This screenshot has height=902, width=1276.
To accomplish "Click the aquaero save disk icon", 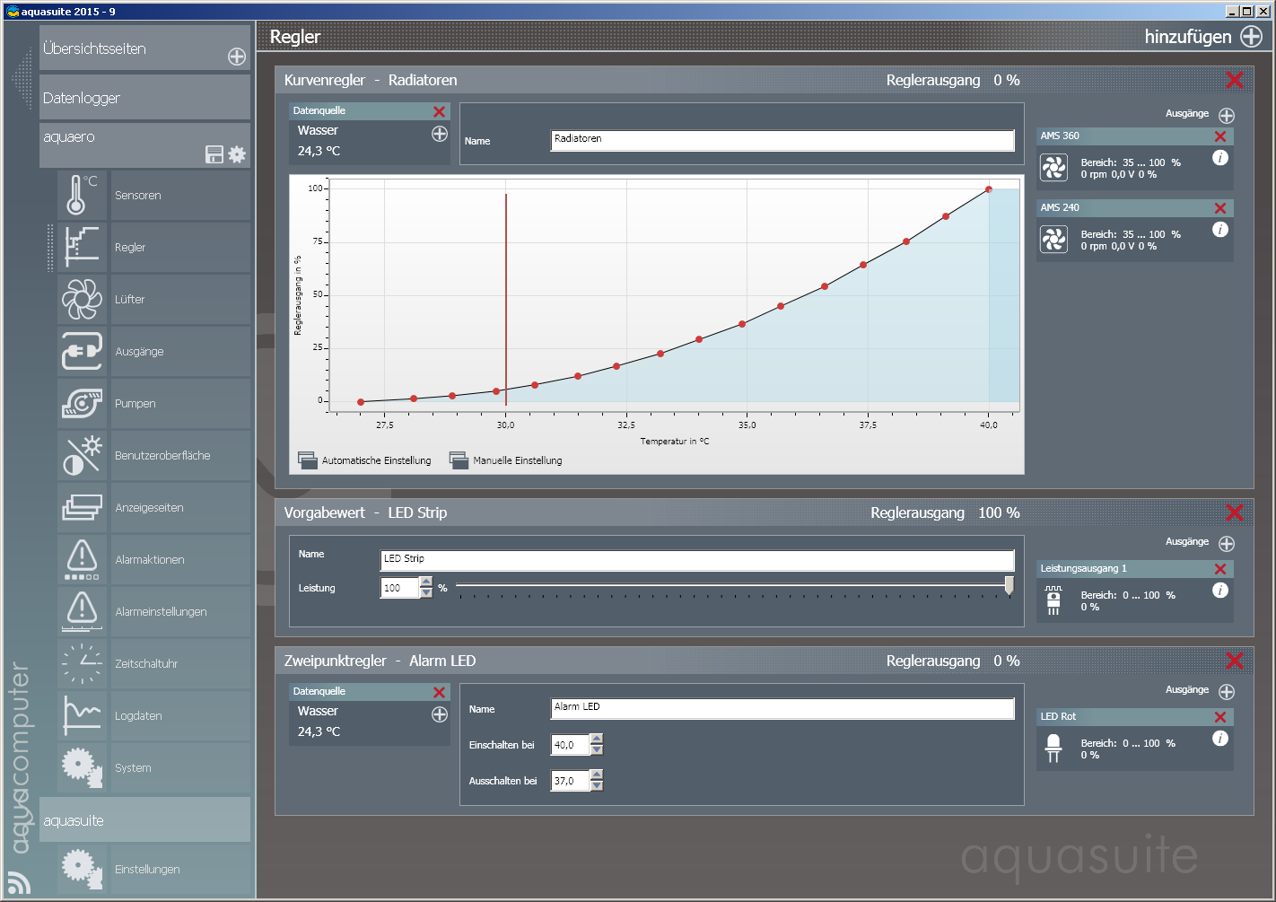I will 214,154.
